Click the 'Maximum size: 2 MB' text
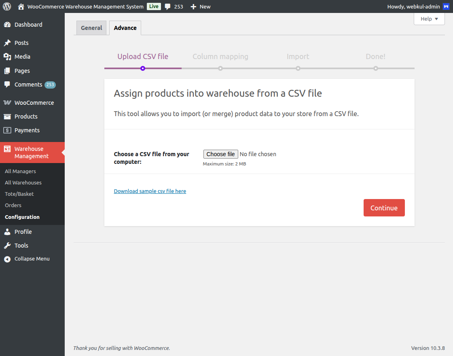Screen dimensions: 453x356 point(224,164)
